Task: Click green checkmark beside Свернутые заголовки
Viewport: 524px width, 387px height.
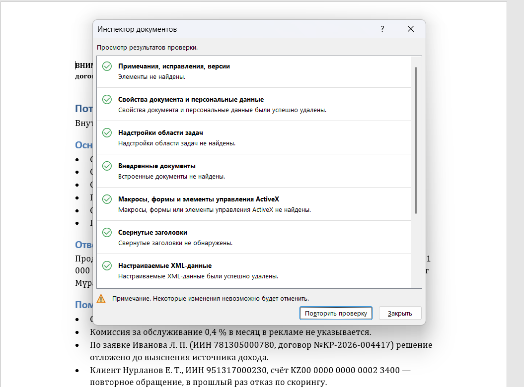Action: pos(107,232)
